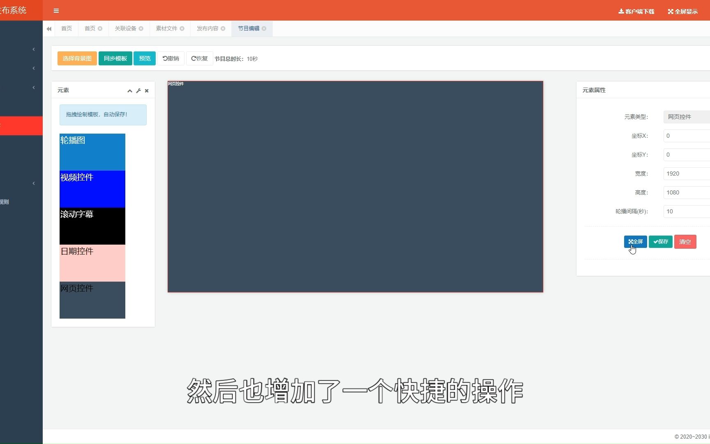
Task: Click the 预览 preview button
Action: [144, 58]
